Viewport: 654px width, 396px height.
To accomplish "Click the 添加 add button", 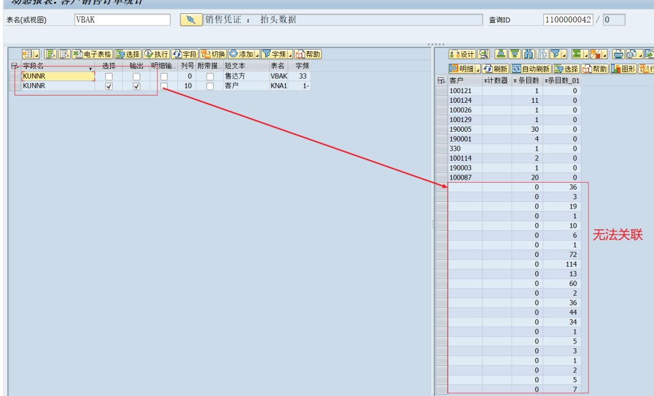I will (x=242, y=54).
